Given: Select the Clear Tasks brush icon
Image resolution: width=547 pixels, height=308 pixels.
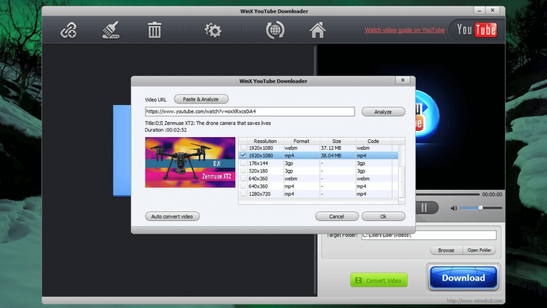Looking at the screenshot, I should 110,30.
